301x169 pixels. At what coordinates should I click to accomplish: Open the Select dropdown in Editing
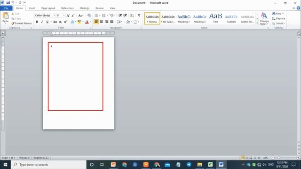click(278, 23)
